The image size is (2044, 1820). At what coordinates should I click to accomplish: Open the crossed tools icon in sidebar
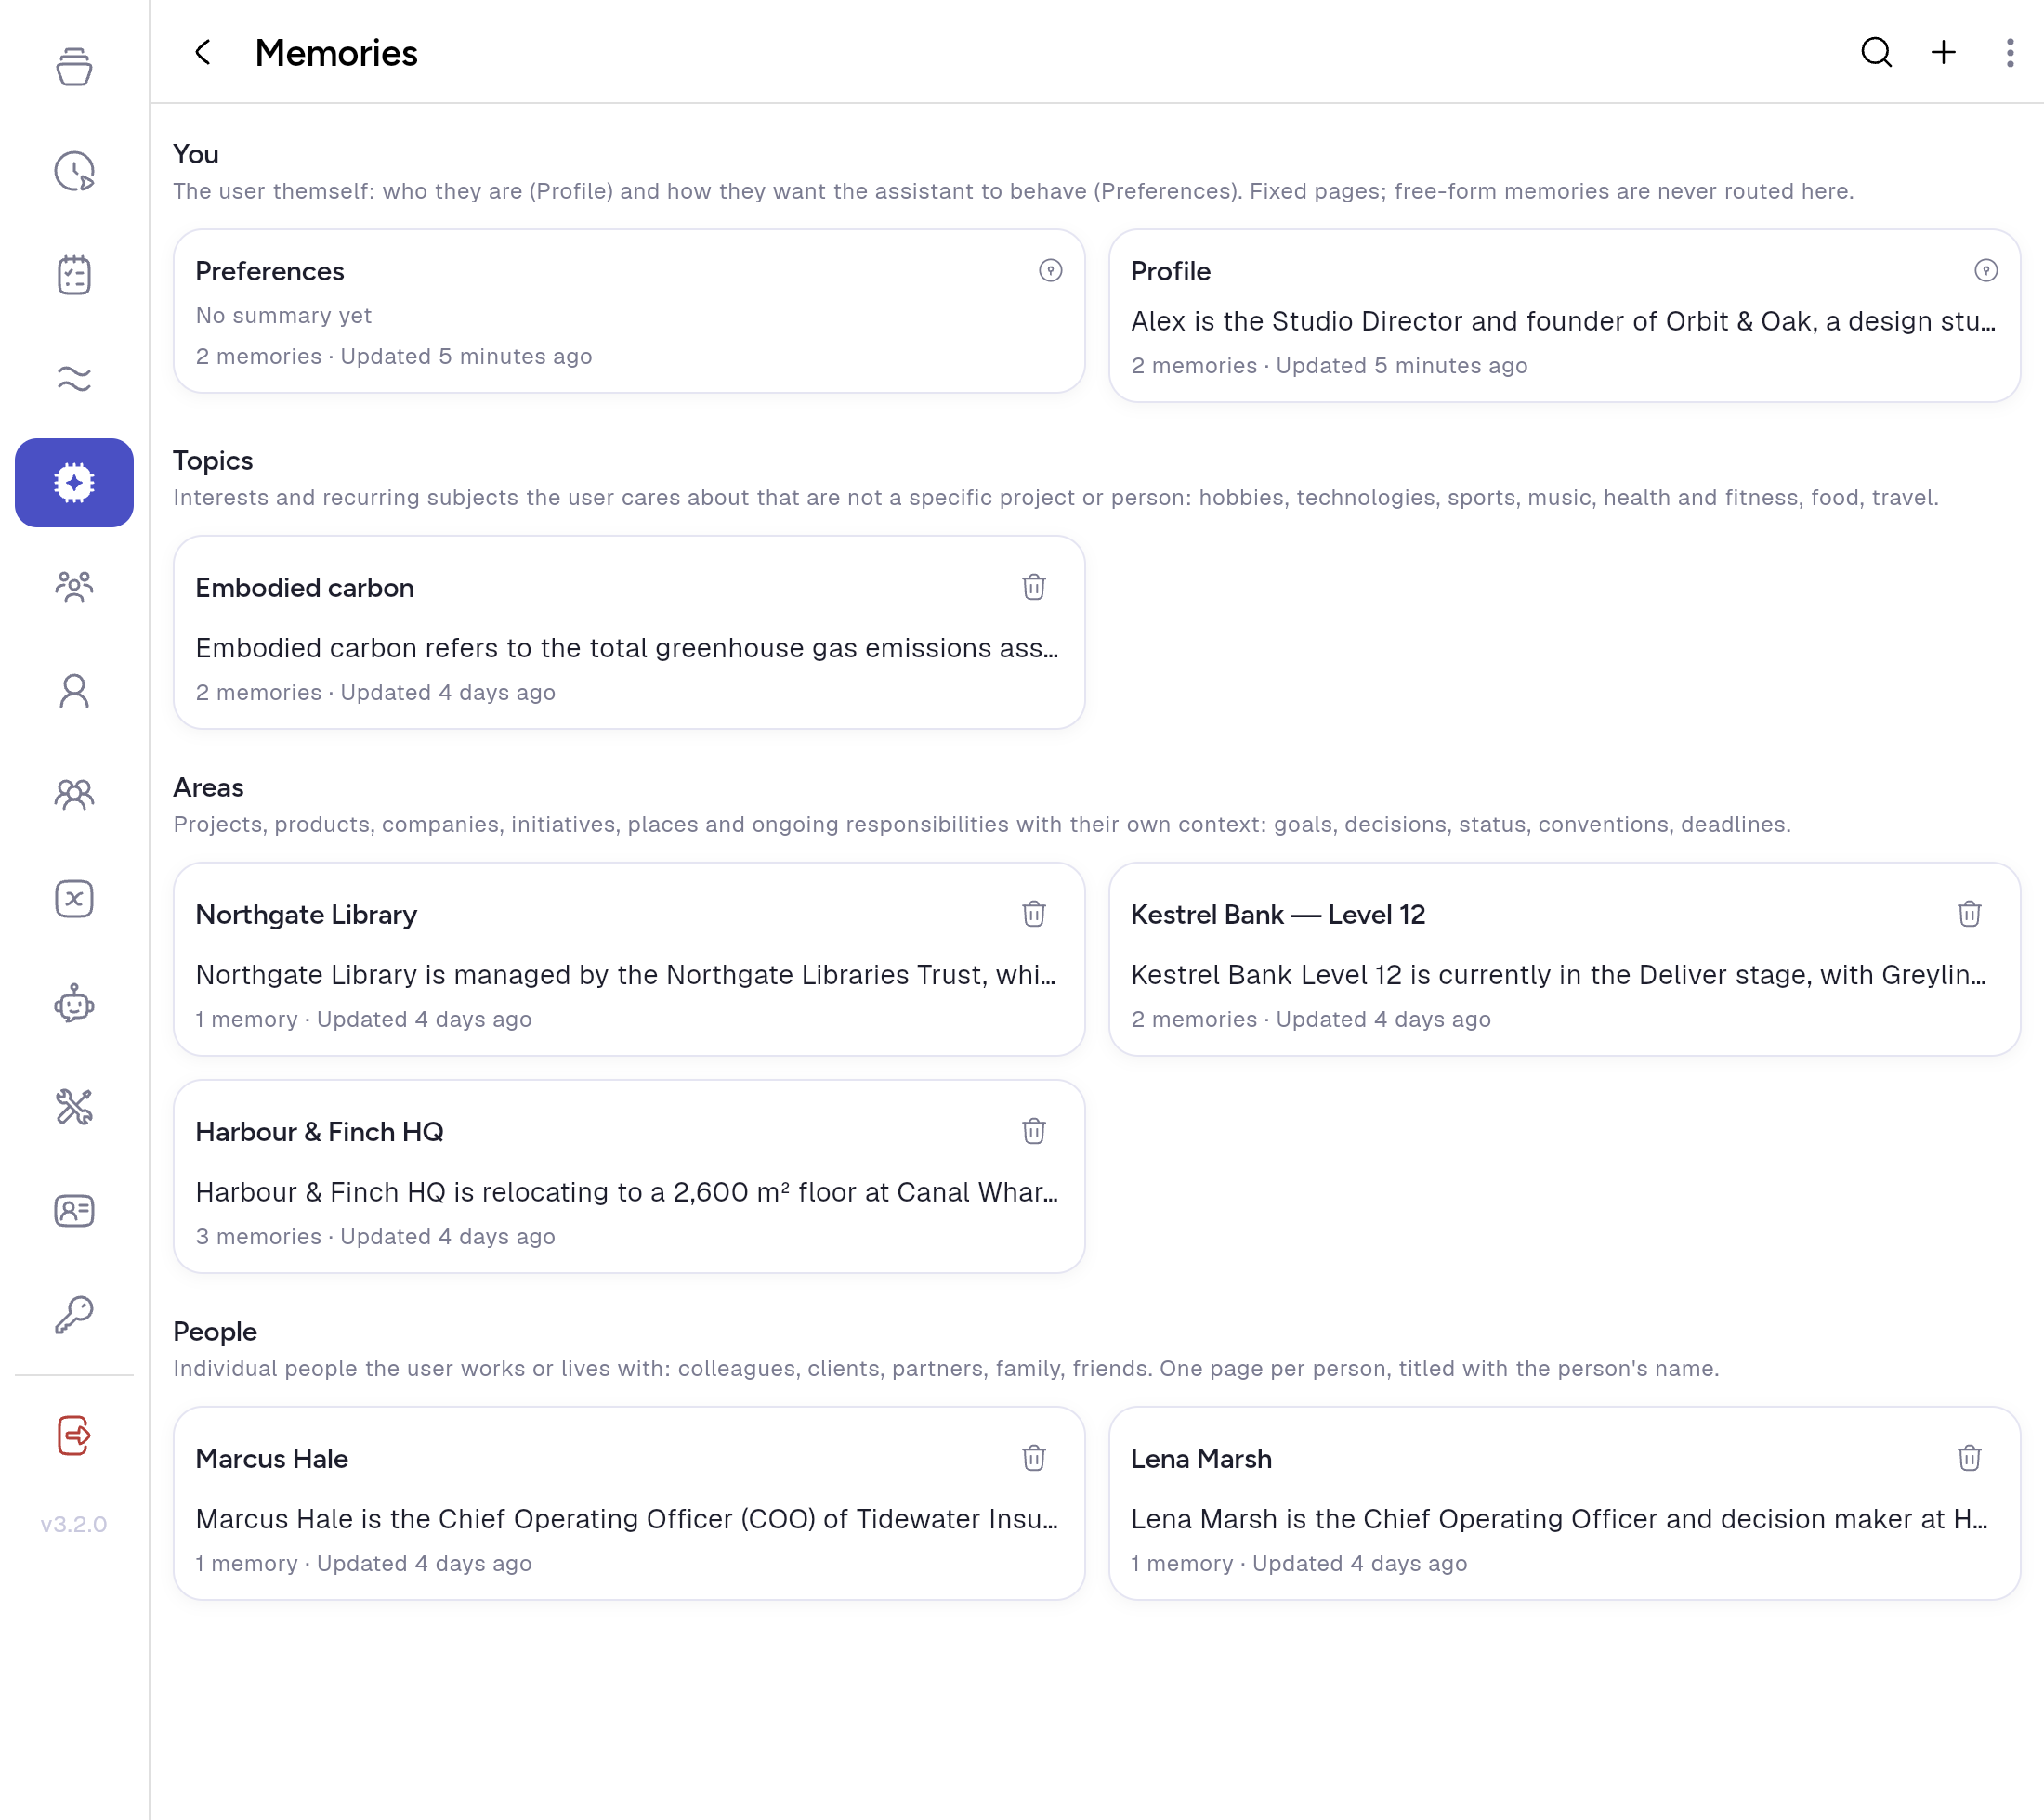pyautogui.click(x=74, y=1107)
